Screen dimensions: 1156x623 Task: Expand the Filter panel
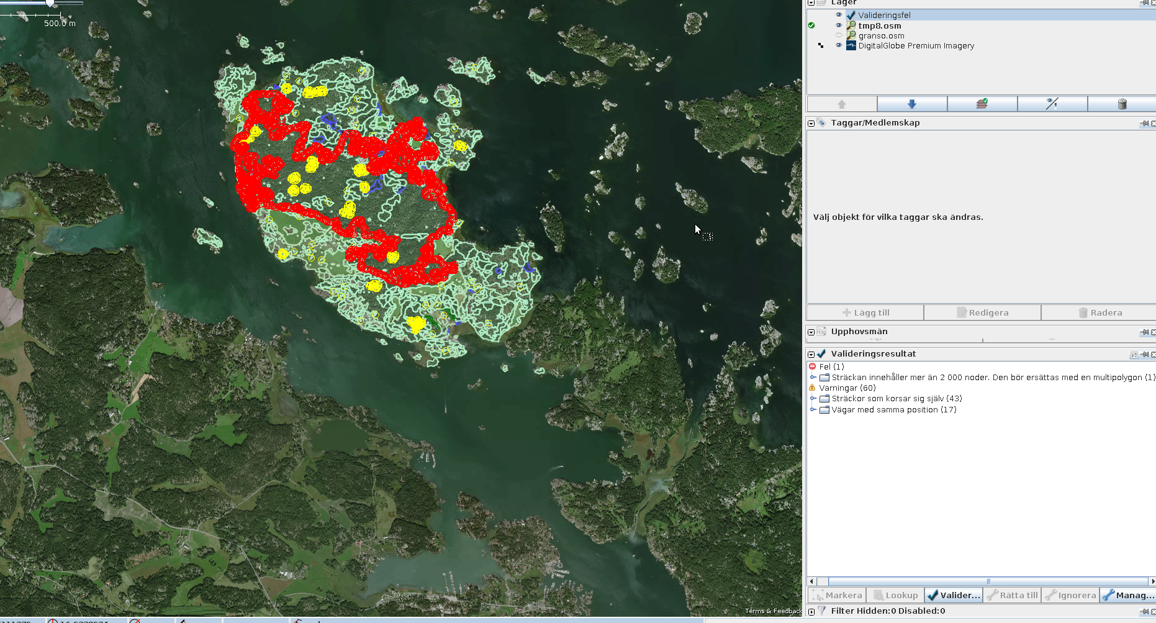811,612
